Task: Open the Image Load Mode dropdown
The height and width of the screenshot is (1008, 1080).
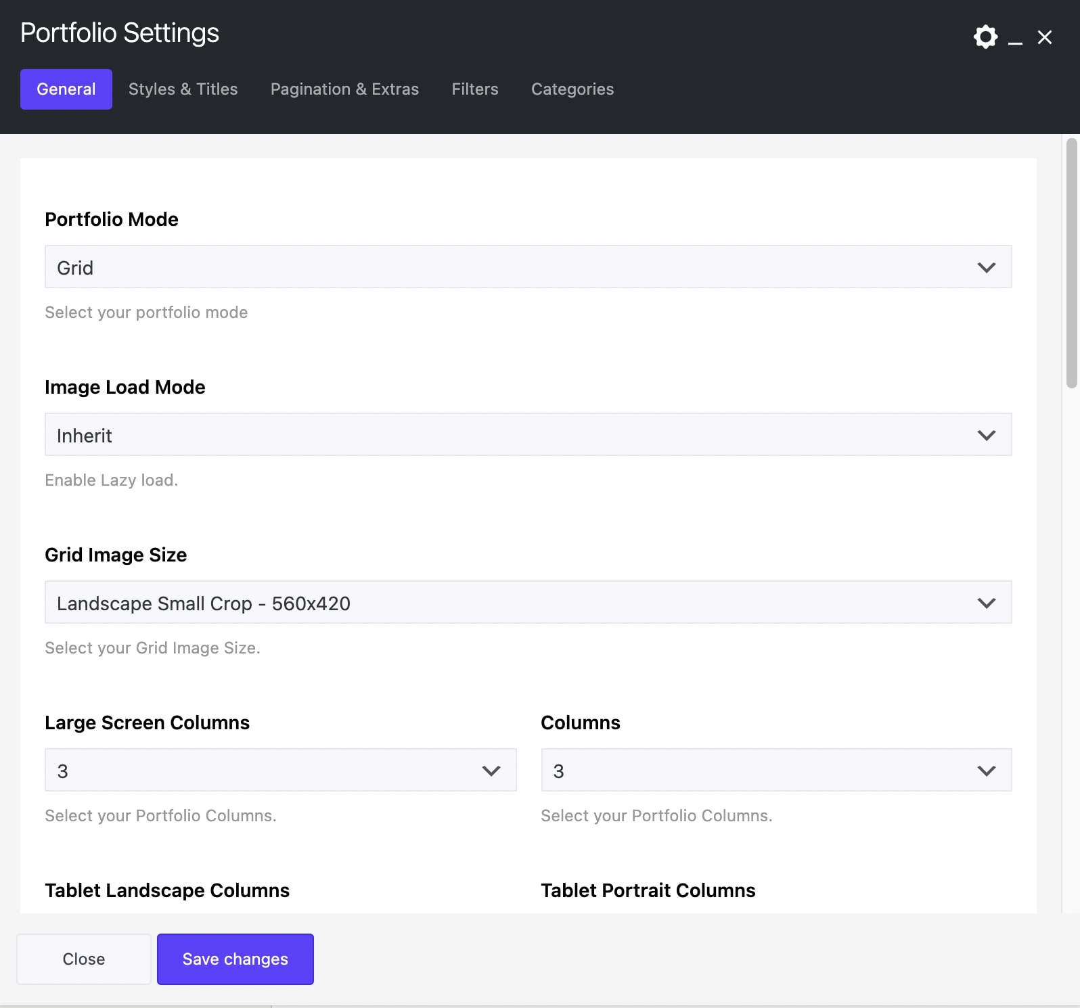Action: click(528, 435)
